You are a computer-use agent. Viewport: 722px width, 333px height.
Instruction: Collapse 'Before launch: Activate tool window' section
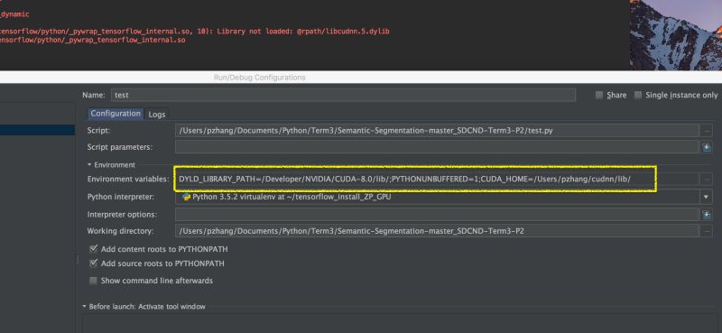[85, 306]
